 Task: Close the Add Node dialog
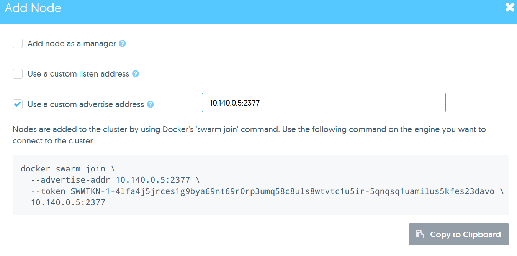(x=510, y=7)
